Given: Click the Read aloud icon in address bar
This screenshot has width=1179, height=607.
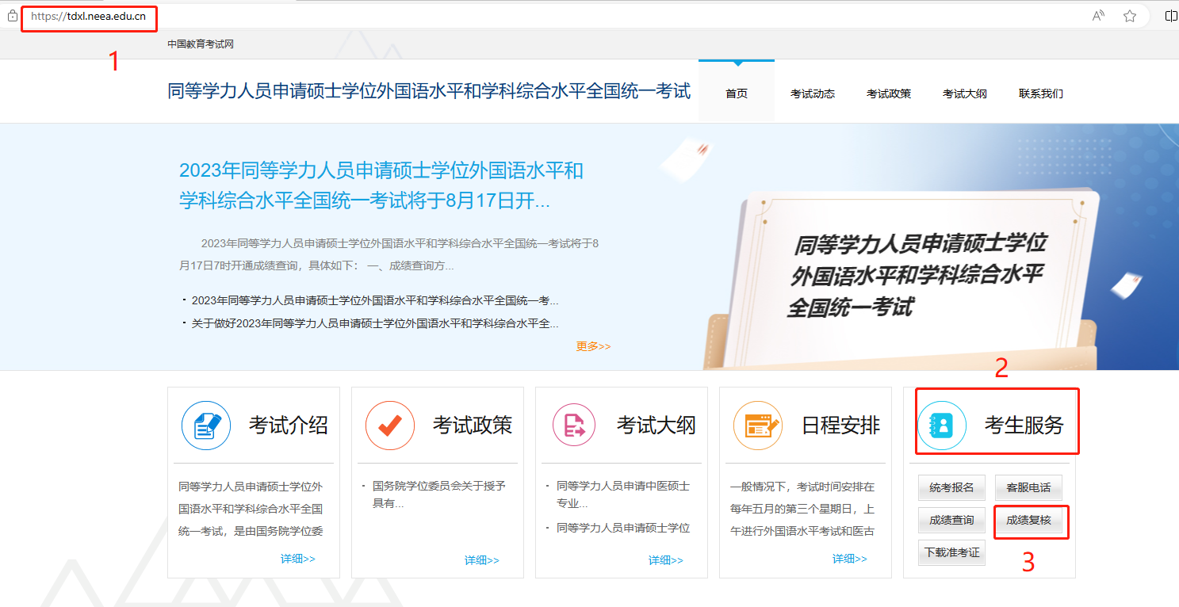Looking at the screenshot, I should click(1098, 16).
